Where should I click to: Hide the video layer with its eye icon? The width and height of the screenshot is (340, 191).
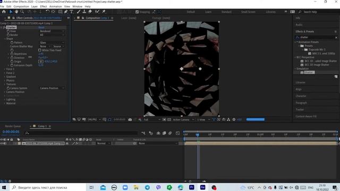[x=2, y=143]
